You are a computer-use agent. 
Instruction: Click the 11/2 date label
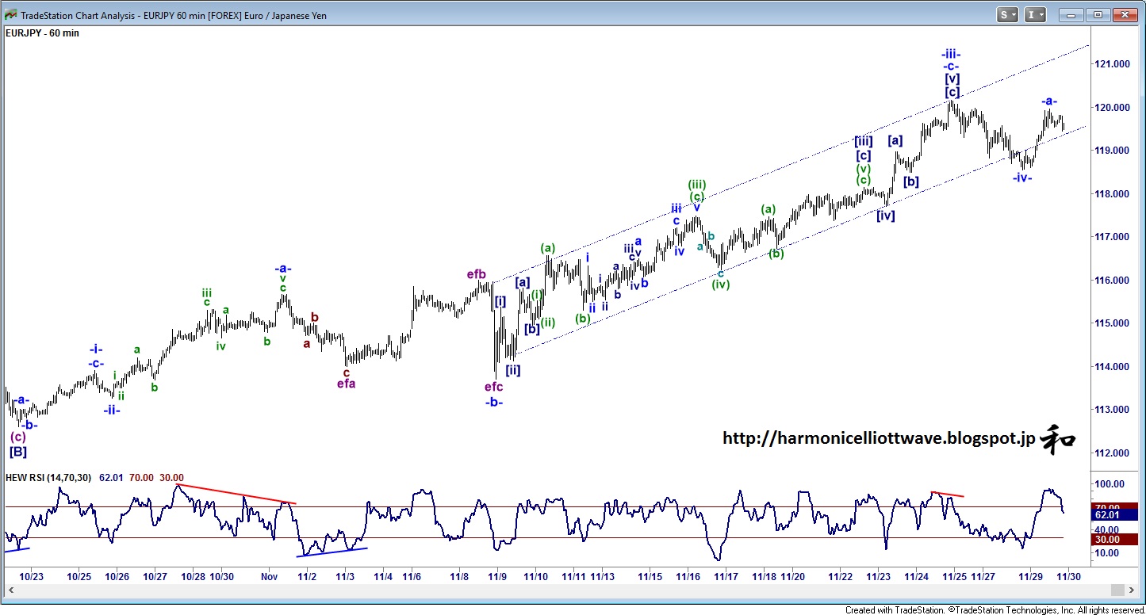coord(307,576)
